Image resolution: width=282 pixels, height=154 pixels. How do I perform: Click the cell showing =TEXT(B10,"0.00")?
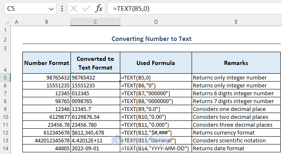pos(156,117)
